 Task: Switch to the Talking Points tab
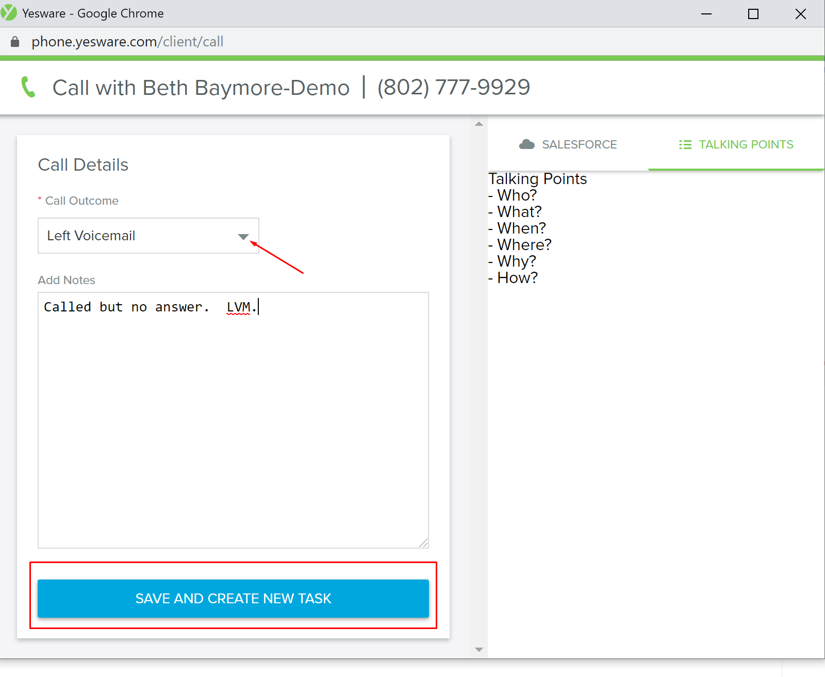click(736, 144)
